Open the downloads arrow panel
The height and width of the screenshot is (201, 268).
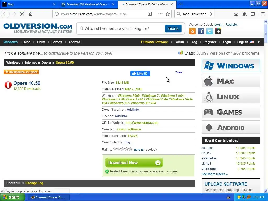pos(236,14)
